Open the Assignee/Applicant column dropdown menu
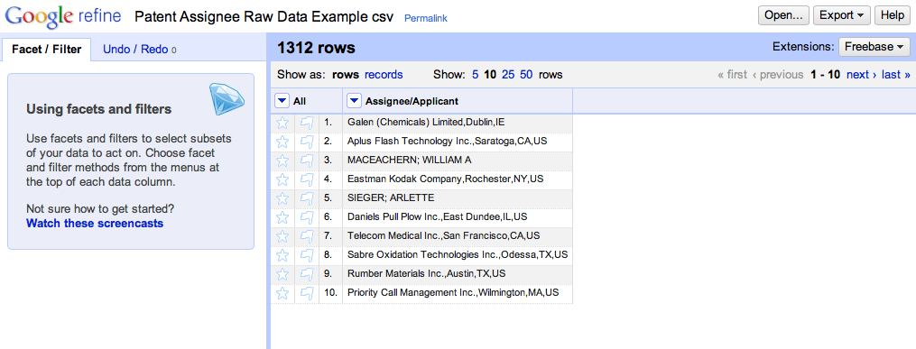 [x=354, y=101]
